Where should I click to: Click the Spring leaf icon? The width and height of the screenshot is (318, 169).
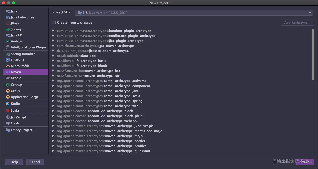(x=8, y=29)
